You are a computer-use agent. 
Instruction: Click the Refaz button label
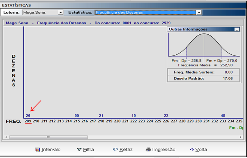click(126, 150)
